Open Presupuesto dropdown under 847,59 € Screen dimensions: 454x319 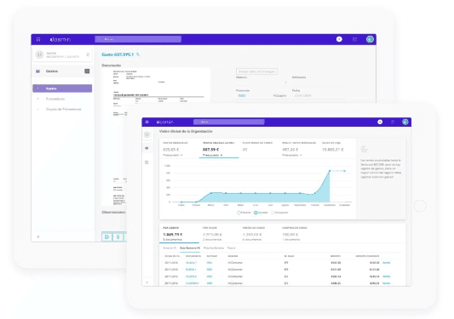(x=213, y=156)
